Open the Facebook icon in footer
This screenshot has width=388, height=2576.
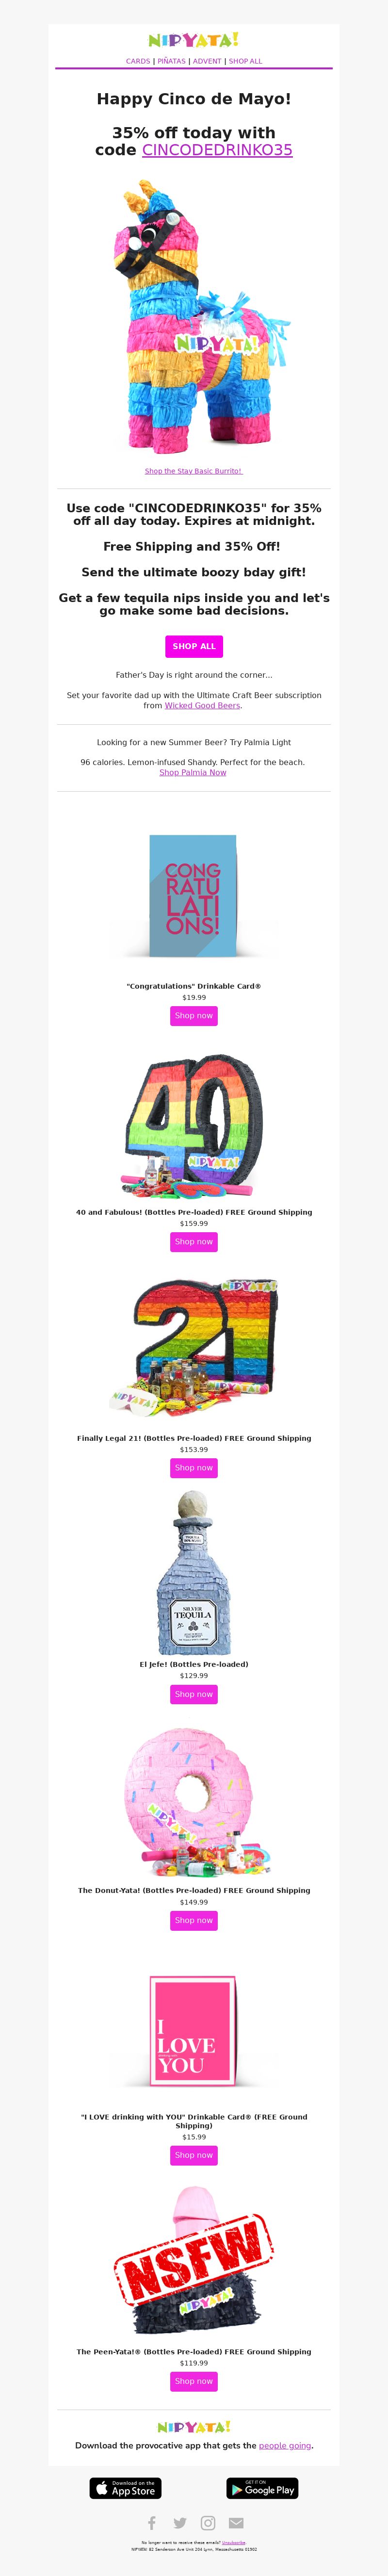pyautogui.click(x=152, y=2522)
